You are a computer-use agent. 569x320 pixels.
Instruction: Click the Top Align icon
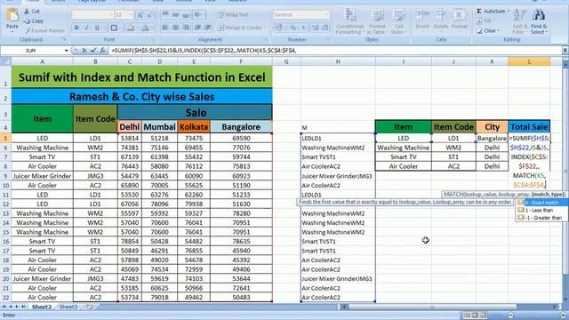[x=165, y=14]
